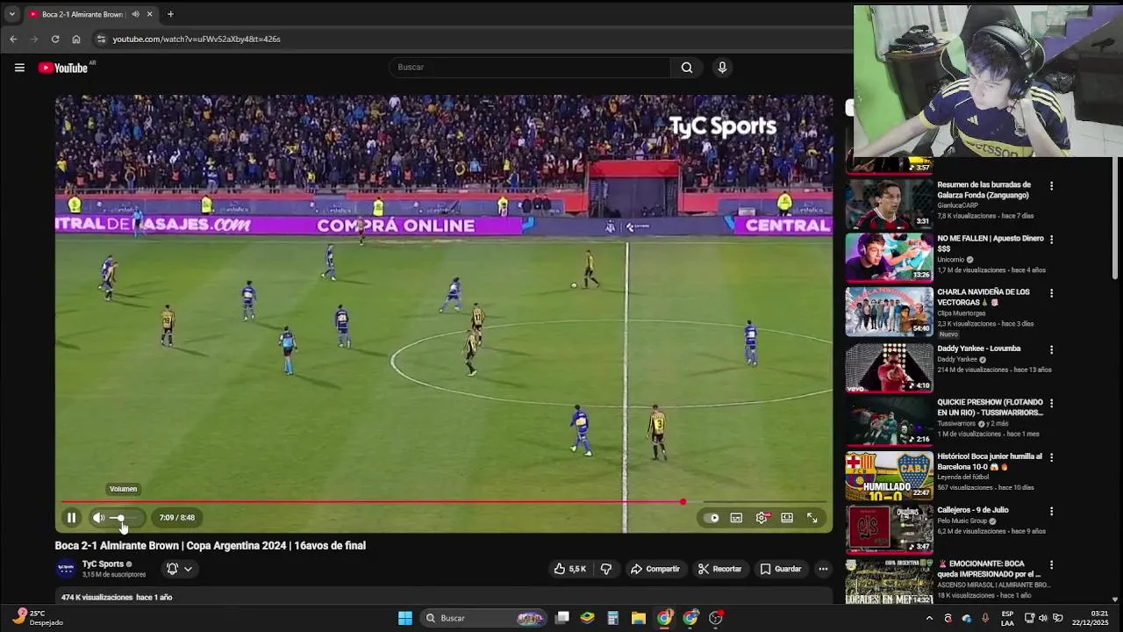Image resolution: width=1123 pixels, height=632 pixels.
Task: Start voice search with the microphone
Action: (x=722, y=68)
